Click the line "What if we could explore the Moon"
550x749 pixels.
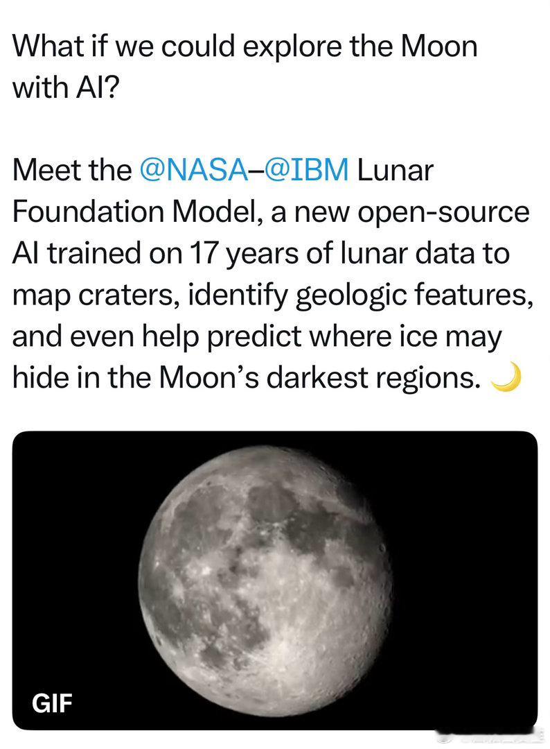click(x=245, y=47)
